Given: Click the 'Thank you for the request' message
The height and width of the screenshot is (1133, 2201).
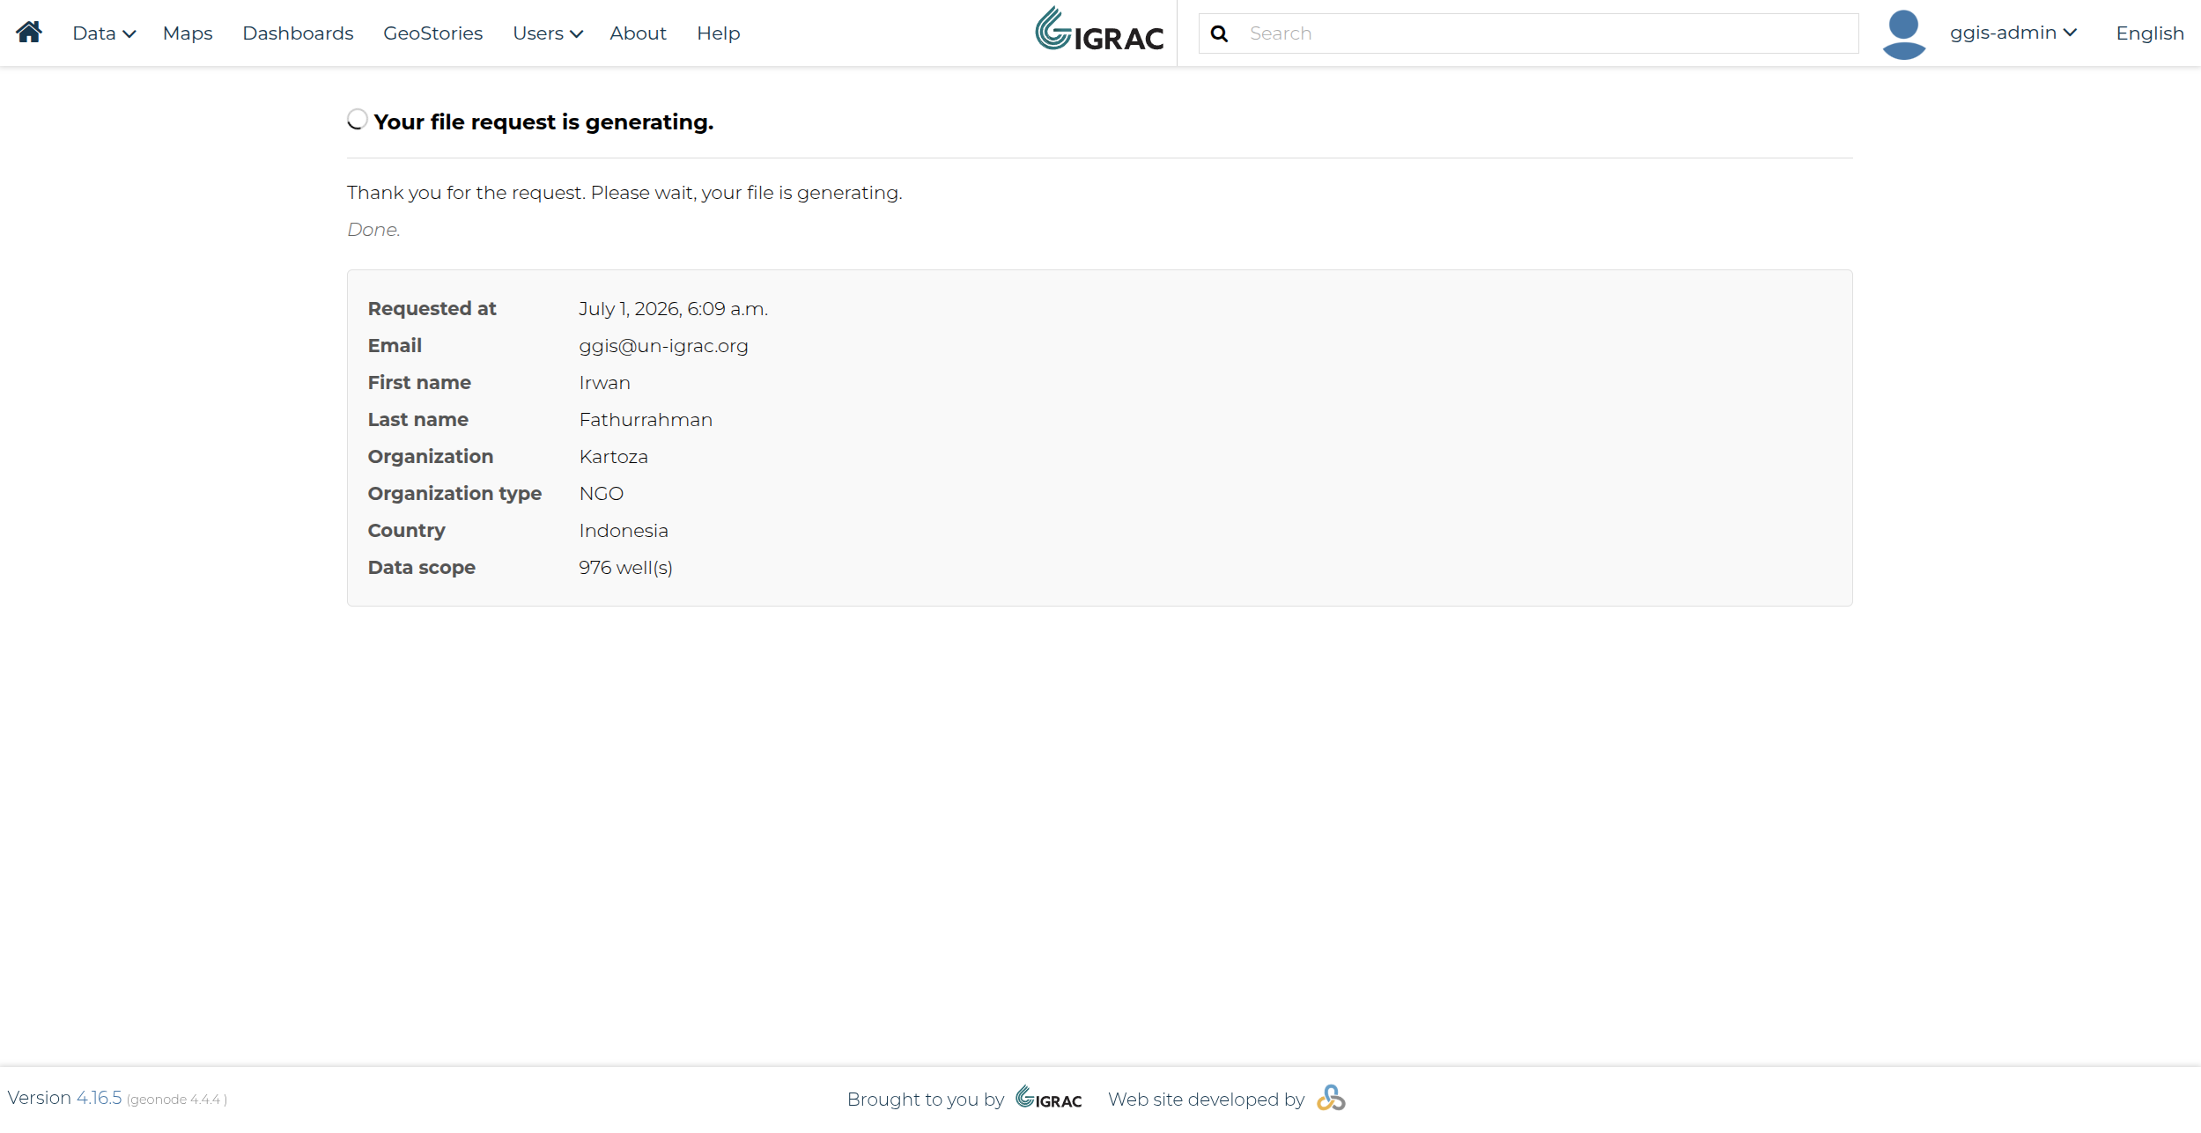Looking at the screenshot, I should click(624, 193).
